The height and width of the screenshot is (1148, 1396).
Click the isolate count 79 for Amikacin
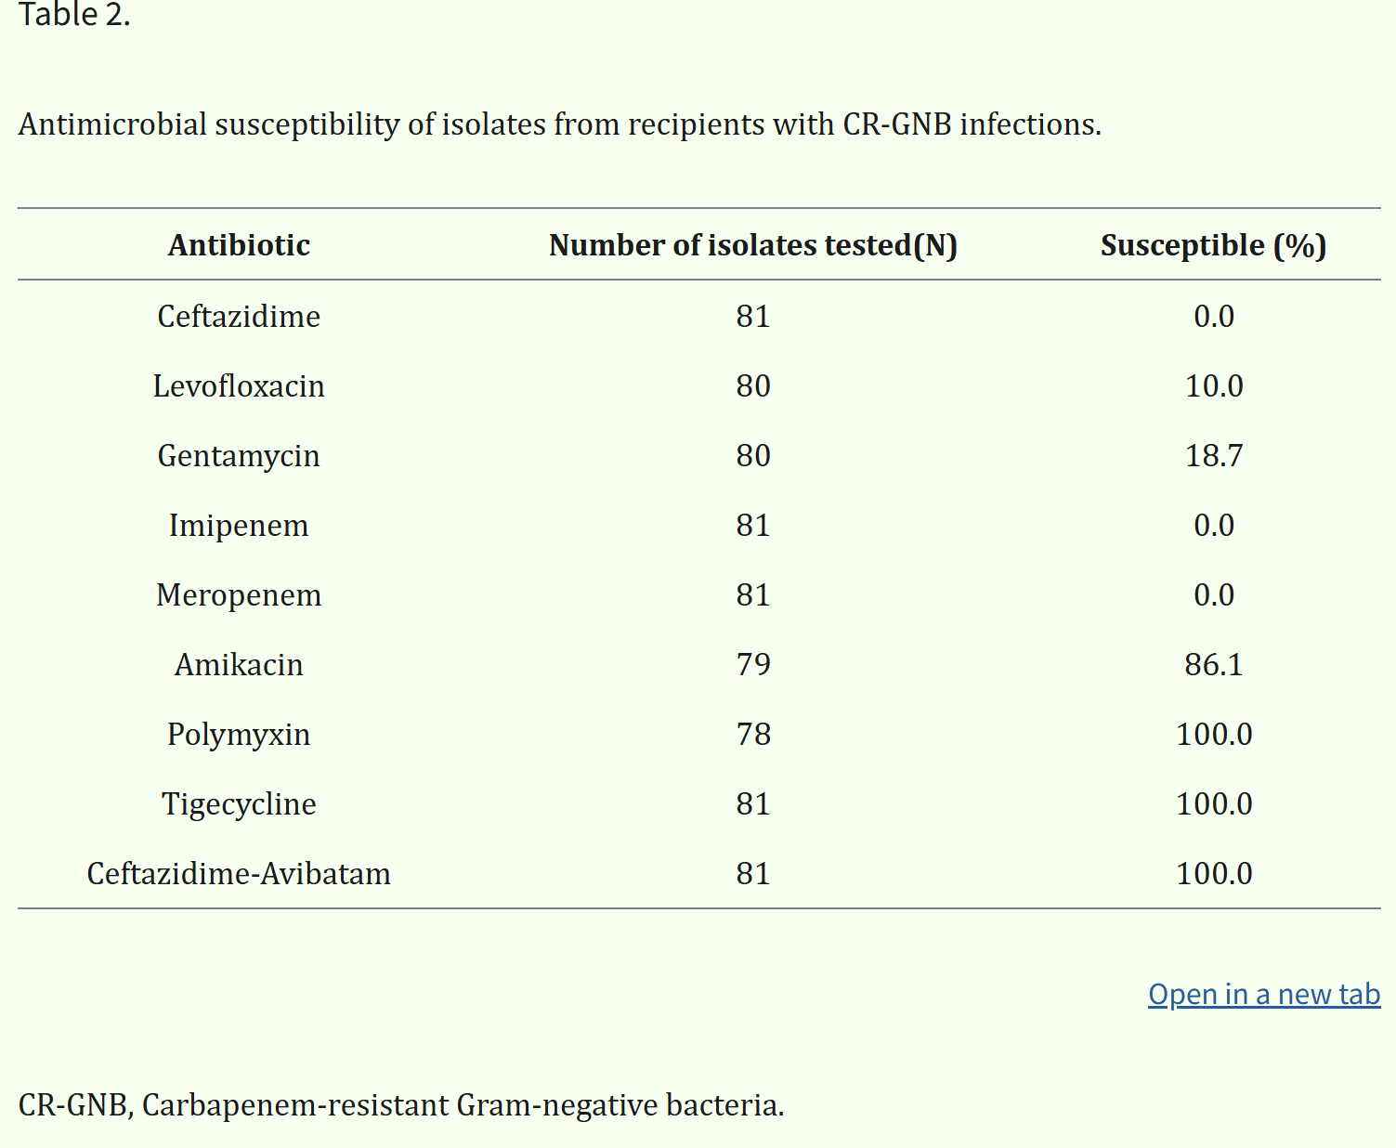coord(753,665)
